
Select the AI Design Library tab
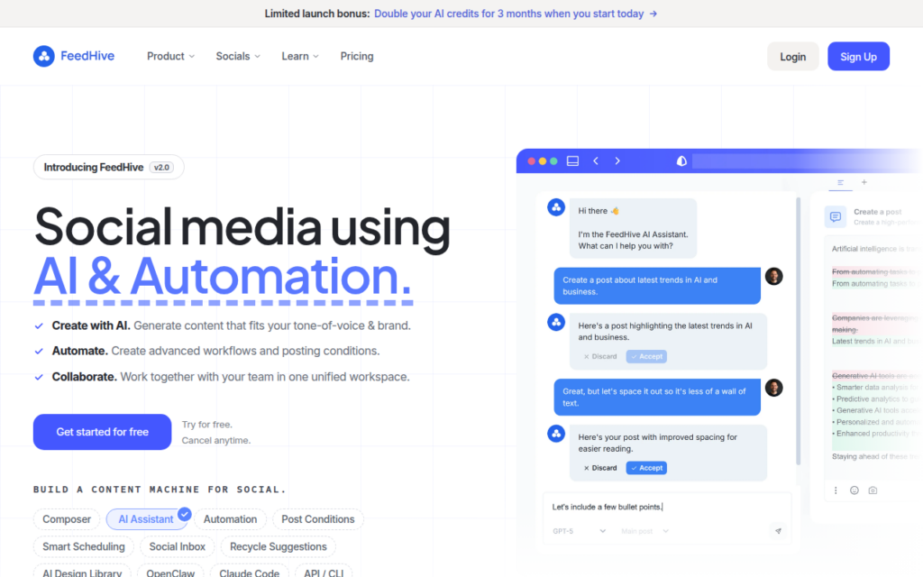(x=82, y=572)
